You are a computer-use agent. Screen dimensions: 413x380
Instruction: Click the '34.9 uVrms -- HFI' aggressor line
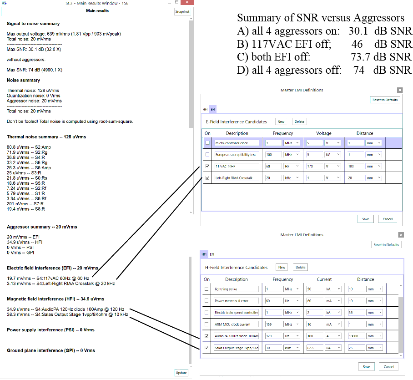point(25,242)
